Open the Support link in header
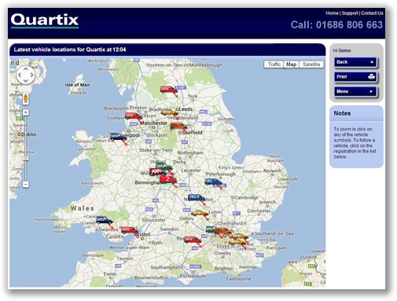This screenshot has height=301, width=397. 350,13
